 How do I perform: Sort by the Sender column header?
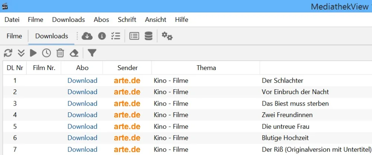(127, 68)
